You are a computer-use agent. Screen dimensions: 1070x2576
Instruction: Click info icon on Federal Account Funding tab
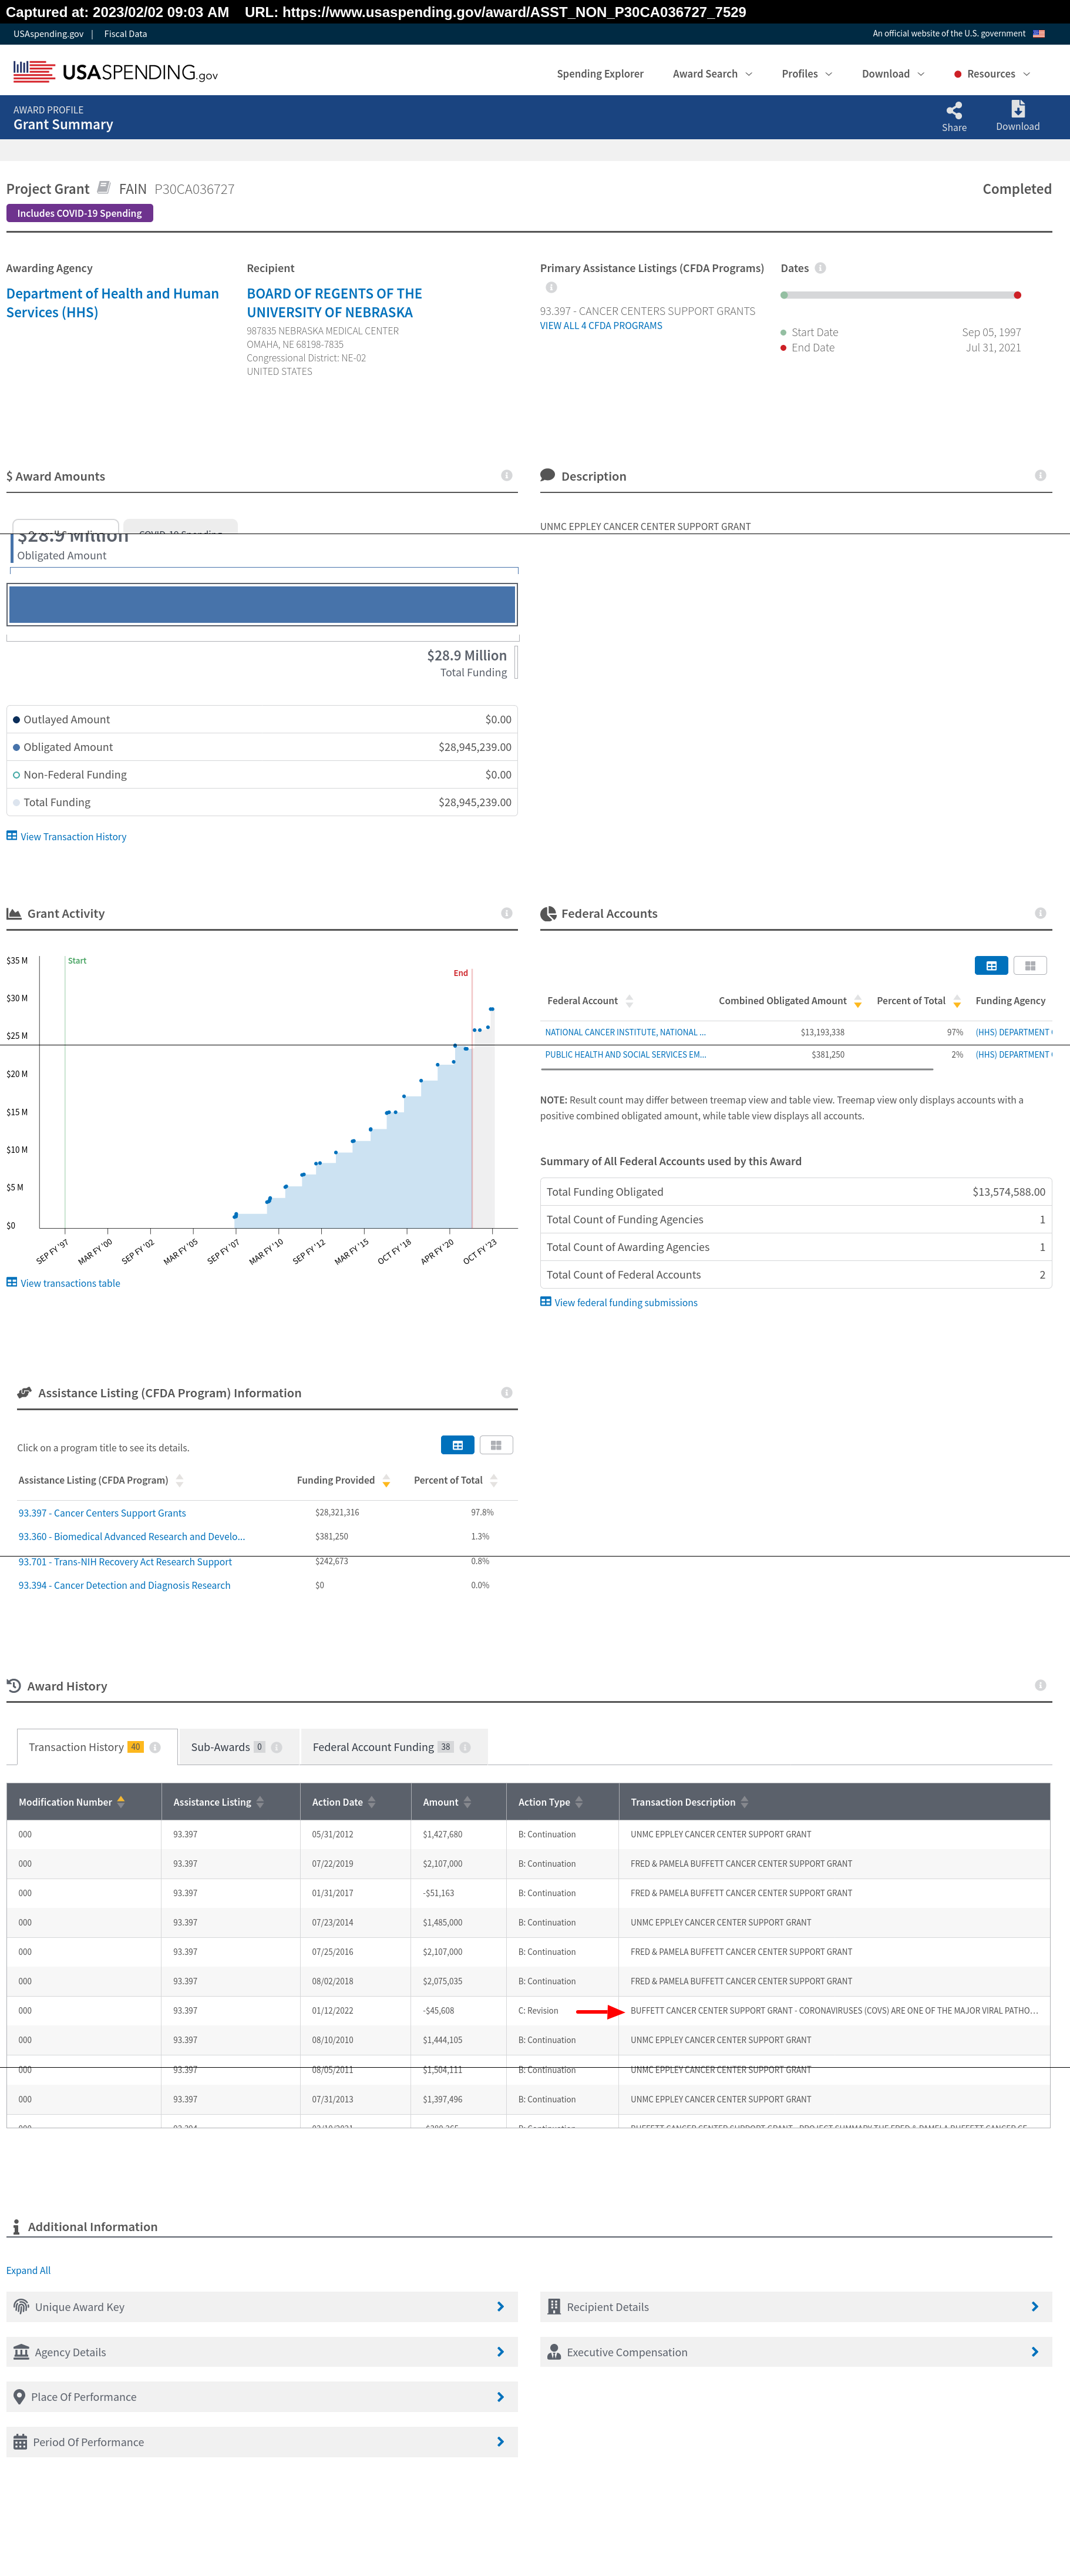465,1747
